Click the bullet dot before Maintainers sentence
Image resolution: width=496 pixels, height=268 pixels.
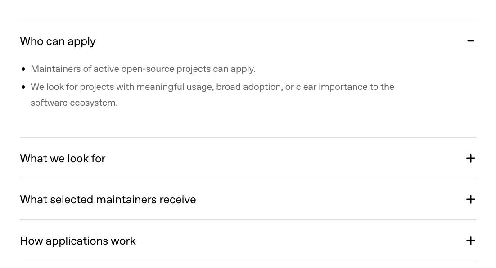23,69
